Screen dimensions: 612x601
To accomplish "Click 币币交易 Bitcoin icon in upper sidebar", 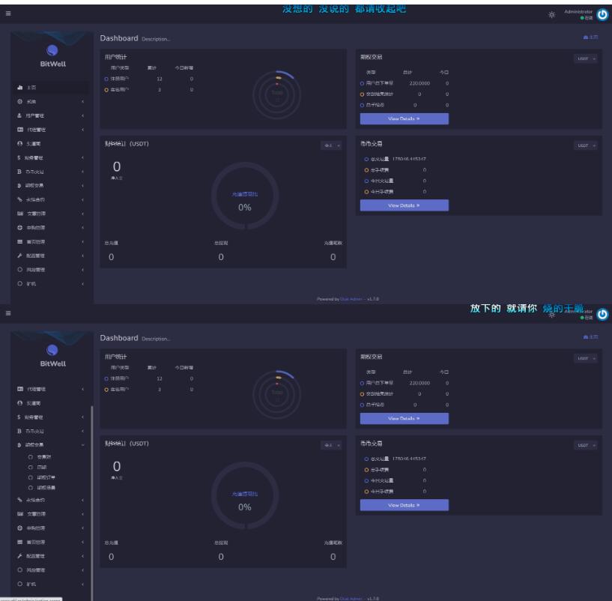I will click(x=18, y=171).
